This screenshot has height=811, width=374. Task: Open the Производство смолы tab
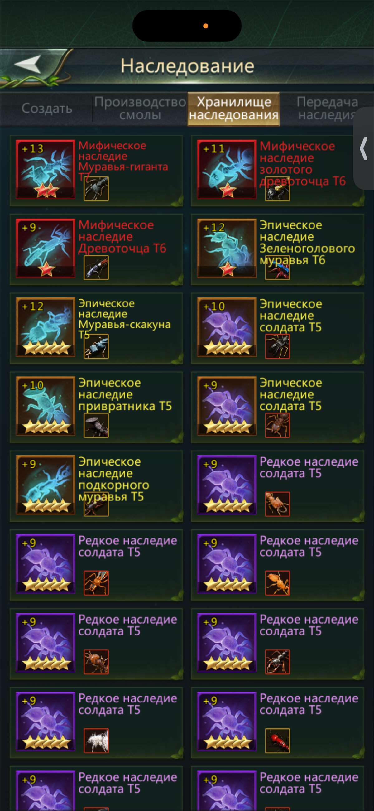(140, 108)
